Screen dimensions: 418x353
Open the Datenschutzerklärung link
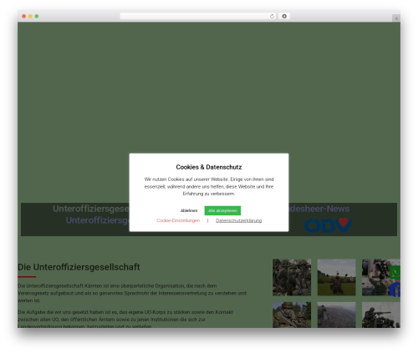click(x=238, y=220)
